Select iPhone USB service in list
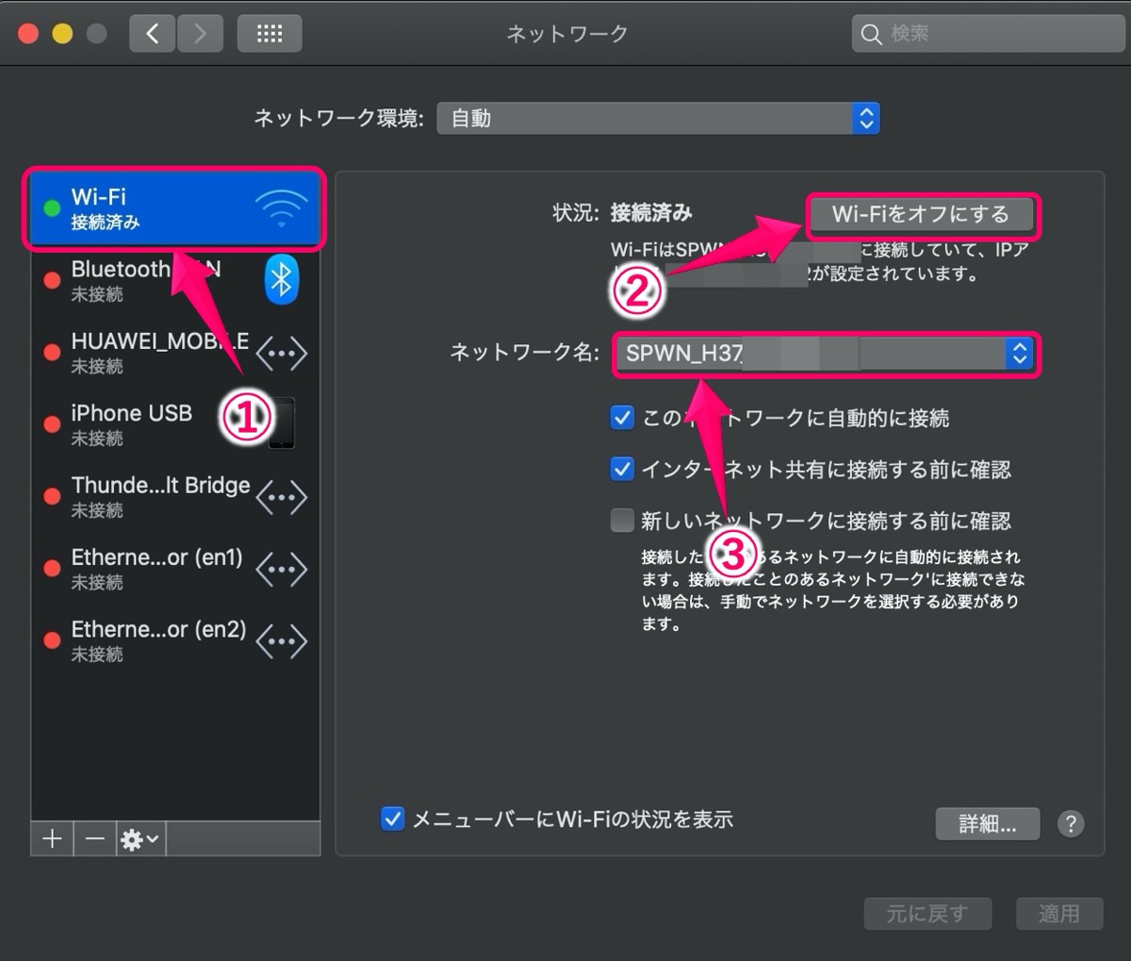 tap(175, 424)
